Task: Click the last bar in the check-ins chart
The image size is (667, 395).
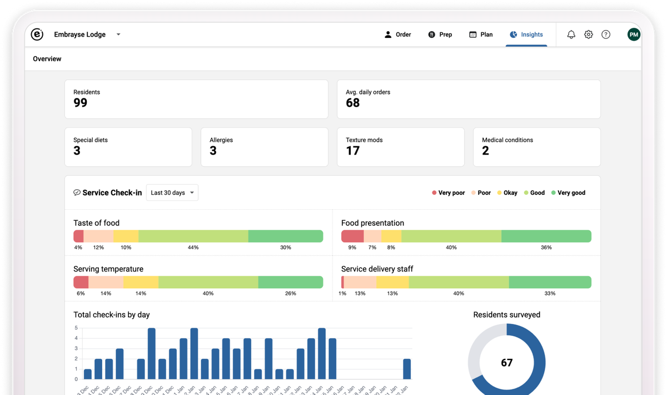Action: click(407, 369)
